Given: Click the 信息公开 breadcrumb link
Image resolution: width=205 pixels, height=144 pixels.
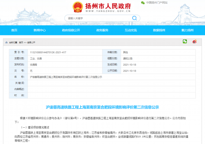Looking at the screenshot, I should pyautogui.click(x=31, y=42).
